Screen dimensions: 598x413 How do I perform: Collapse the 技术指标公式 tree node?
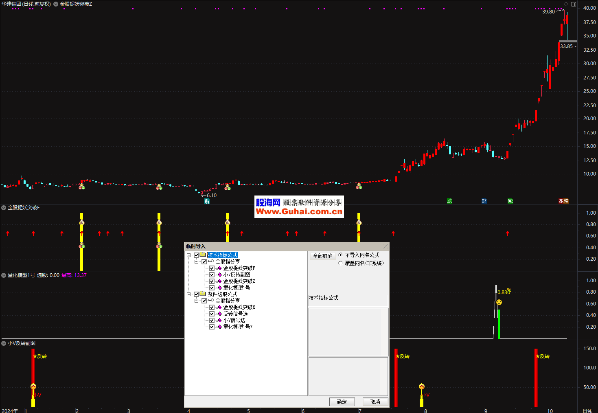coord(189,255)
